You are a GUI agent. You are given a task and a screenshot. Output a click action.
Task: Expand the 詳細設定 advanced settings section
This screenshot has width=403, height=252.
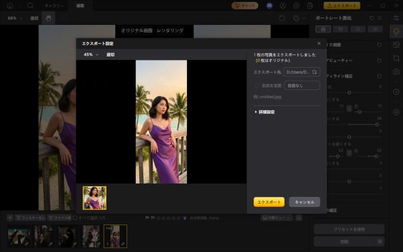click(x=264, y=112)
